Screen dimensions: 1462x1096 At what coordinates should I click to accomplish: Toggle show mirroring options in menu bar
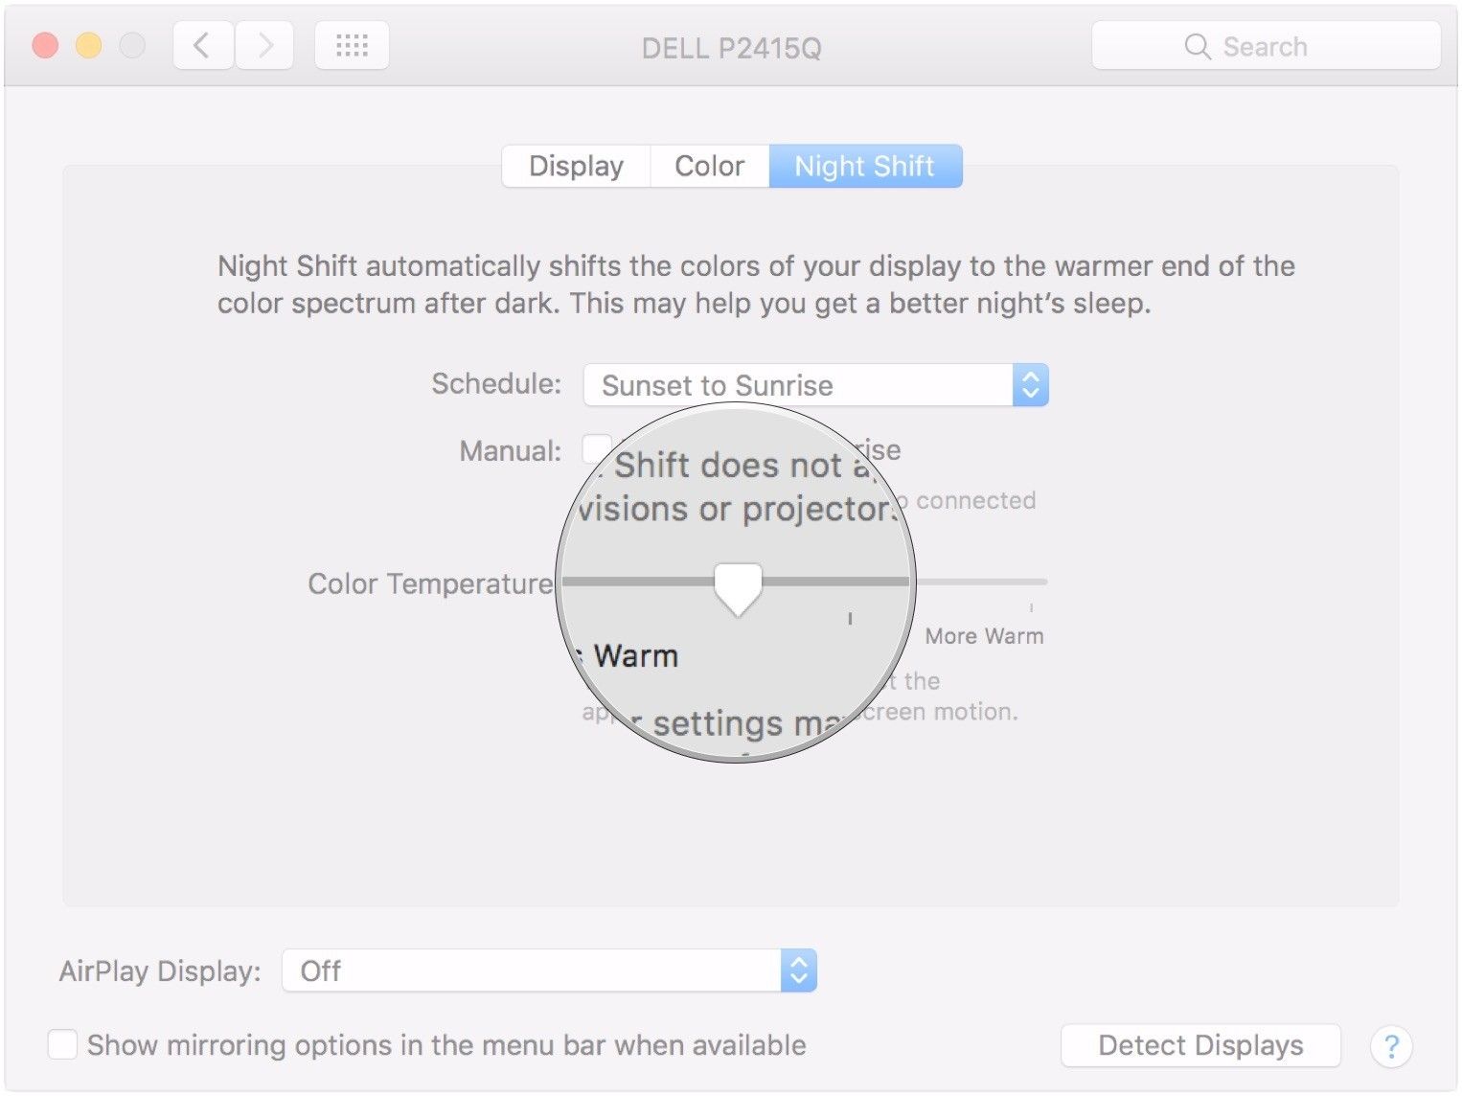[x=63, y=1044]
